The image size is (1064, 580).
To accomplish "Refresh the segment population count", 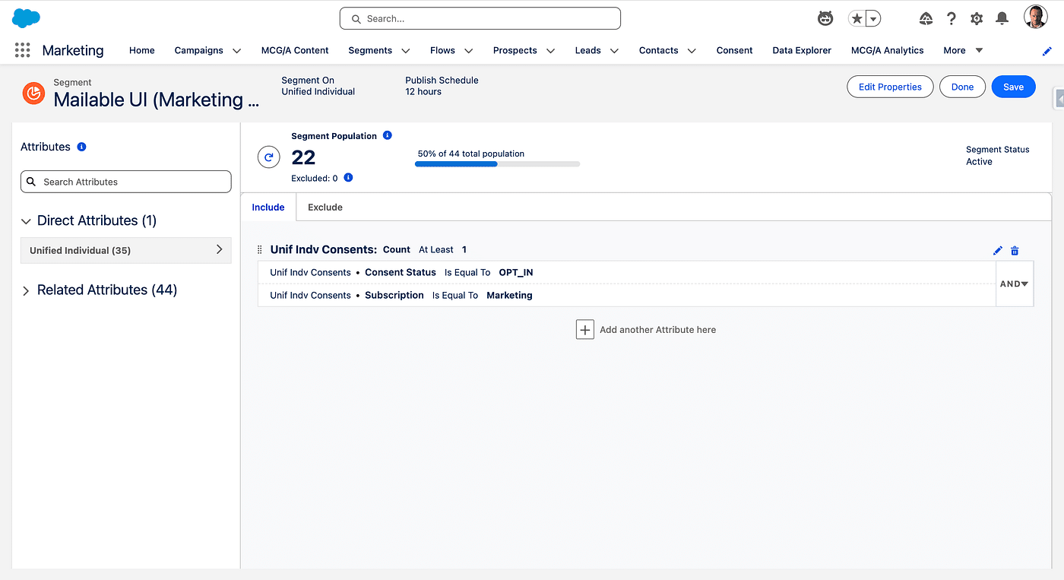I will [268, 157].
